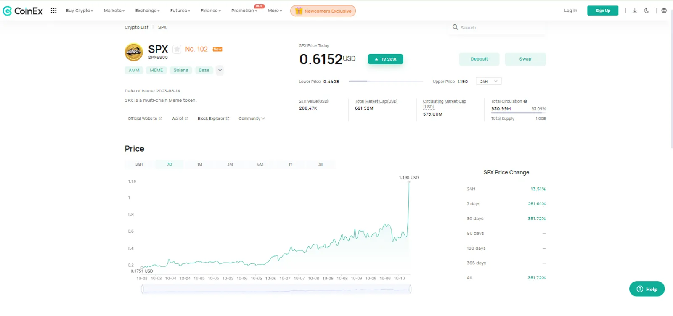
Task: Open the apps grid menu icon
Action: point(53,11)
